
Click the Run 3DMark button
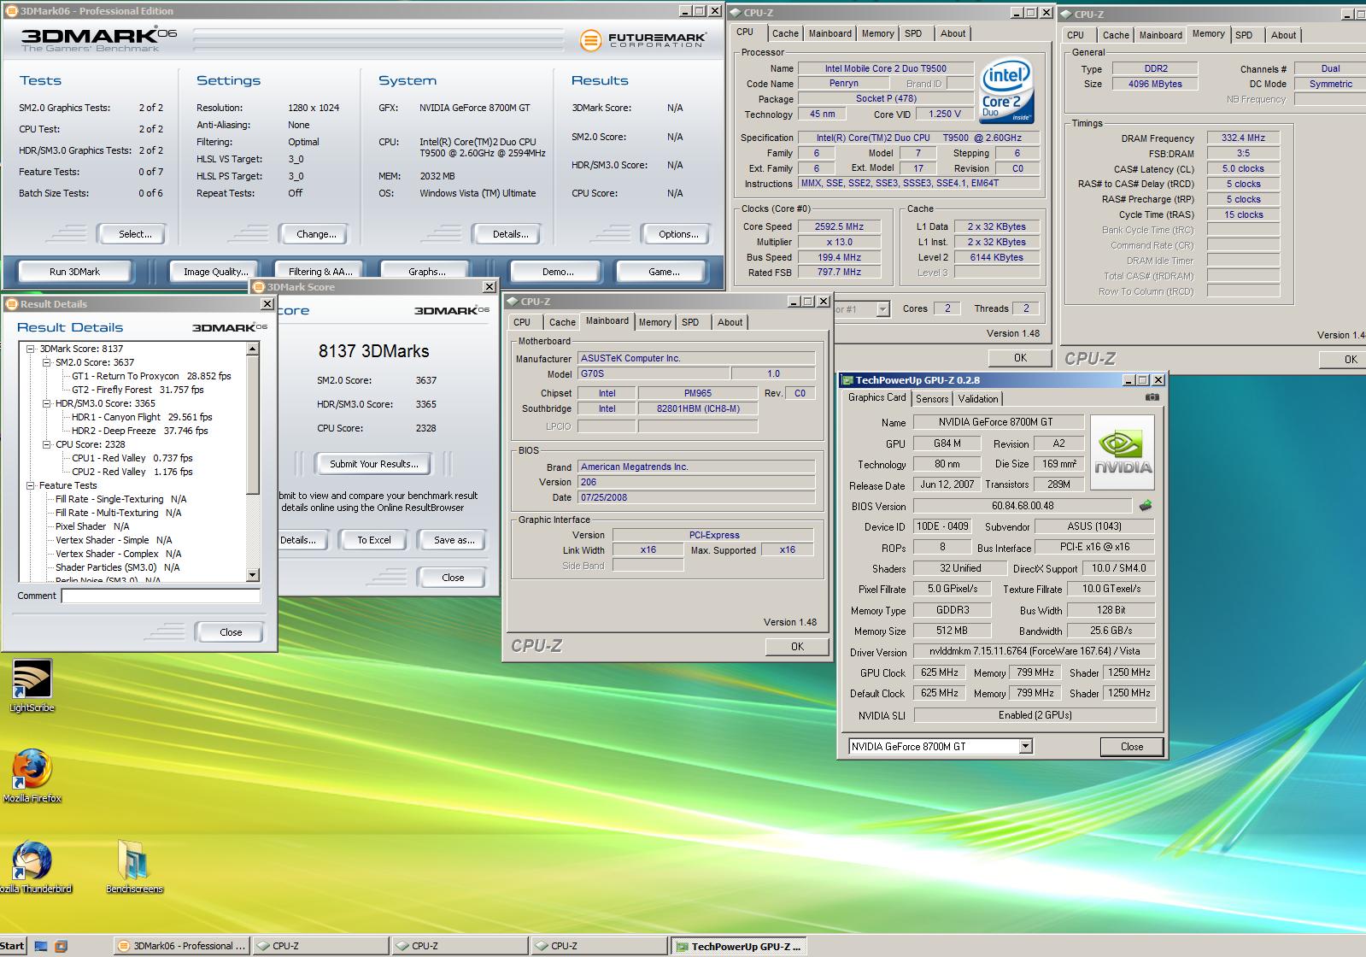tap(74, 272)
